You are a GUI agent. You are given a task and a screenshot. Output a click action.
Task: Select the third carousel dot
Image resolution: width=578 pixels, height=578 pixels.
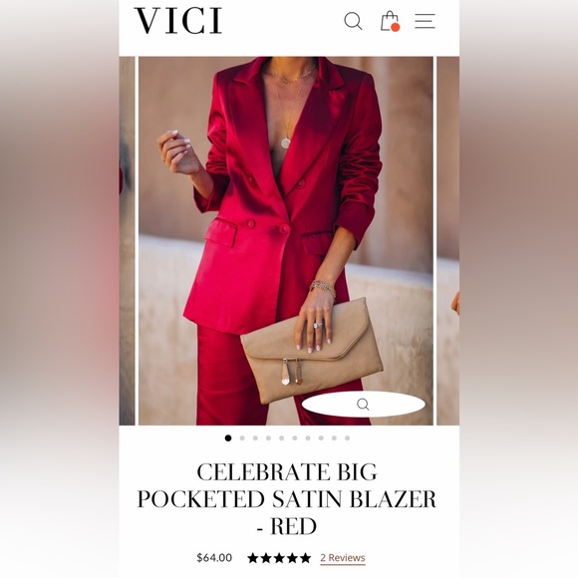255,437
